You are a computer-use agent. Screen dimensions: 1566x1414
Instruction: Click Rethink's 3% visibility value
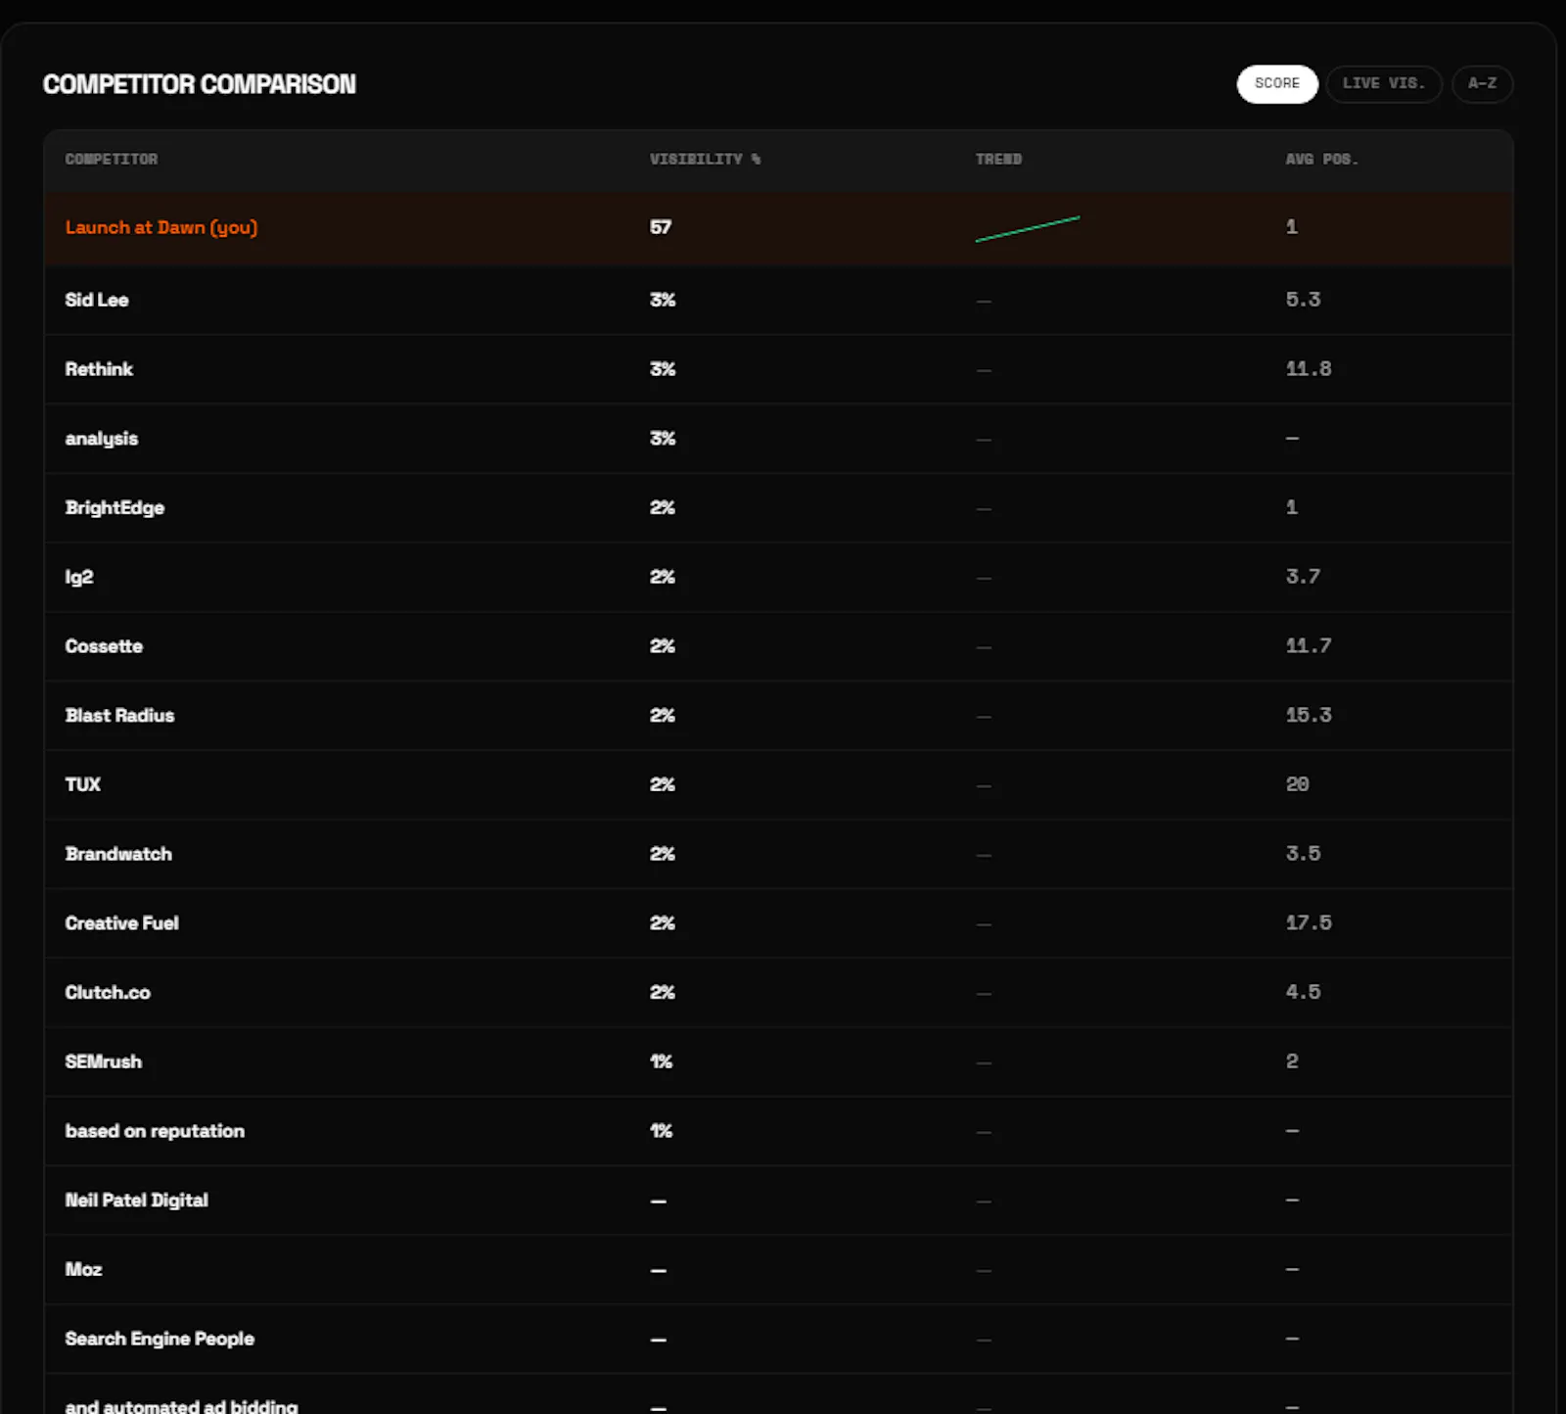click(663, 369)
